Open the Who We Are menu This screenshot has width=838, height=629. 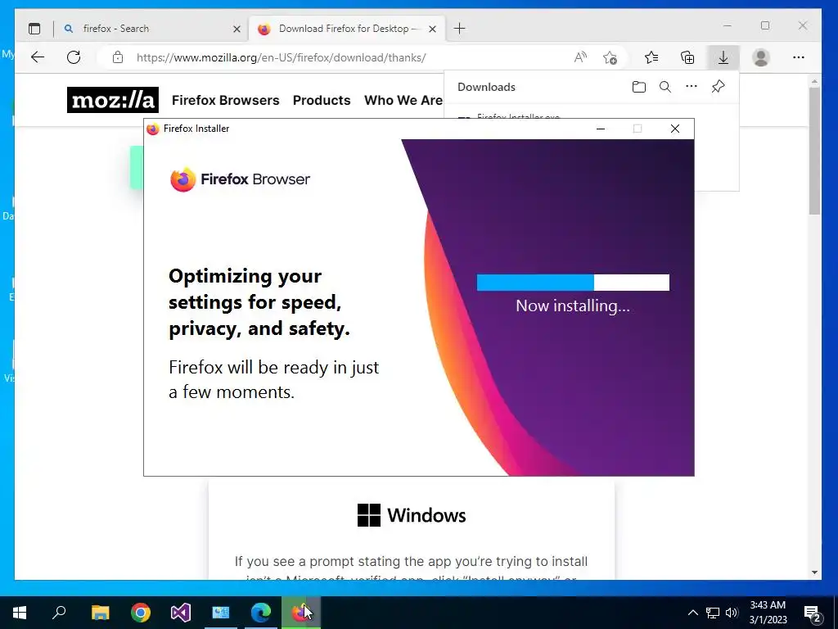coord(403,100)
